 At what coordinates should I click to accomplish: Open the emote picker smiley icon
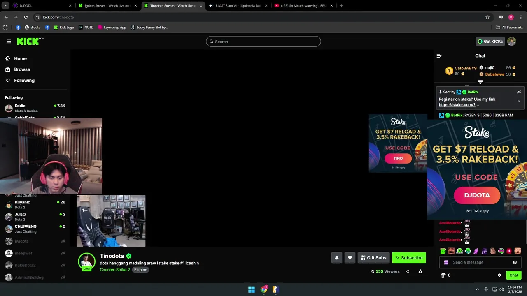coord(515,262)
